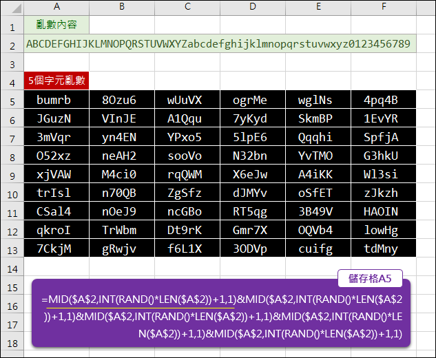Click cell containing xjVAW
The width and height of the screenshot is (436, 358).
click(56, 173)
